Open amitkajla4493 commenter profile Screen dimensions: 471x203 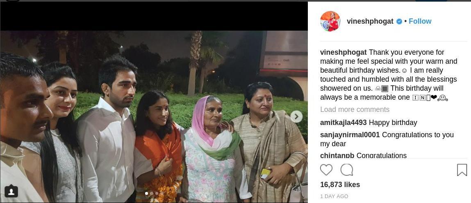coord(344,123)
